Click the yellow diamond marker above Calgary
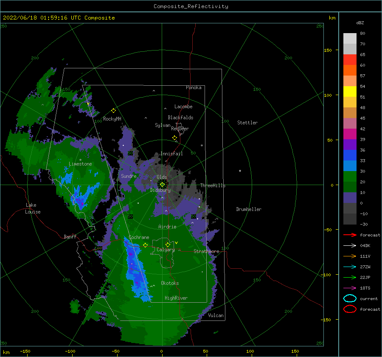Viewport: 382px width, 357px height. pyautogui.click(x=168, y=245)
